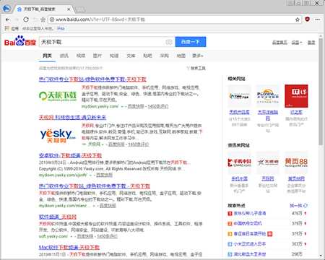The width and height of the screenshot is (325, 260).
Task: Expand arrow next to mydown.yesky.com URL
Action: (122, 106)
